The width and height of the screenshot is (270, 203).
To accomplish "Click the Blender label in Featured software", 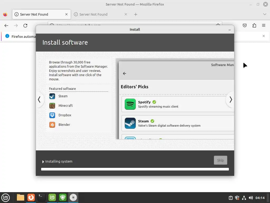I will (x=64, y=125).
